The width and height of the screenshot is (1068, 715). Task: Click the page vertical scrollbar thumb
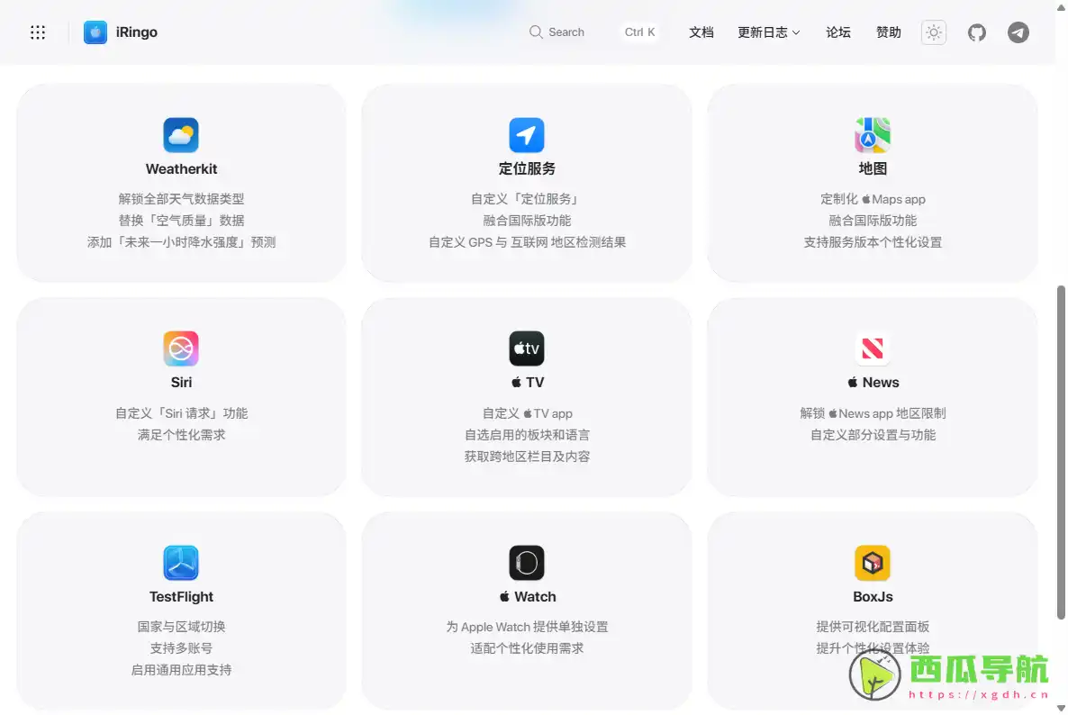(1061, 453)
